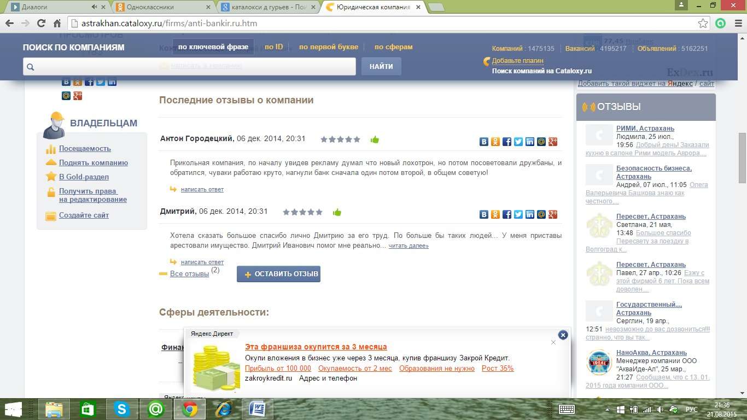Share Антон Городецкий's review on Odnoklassniki
This screenshot has width=747, height=420.
click(495, 142)
